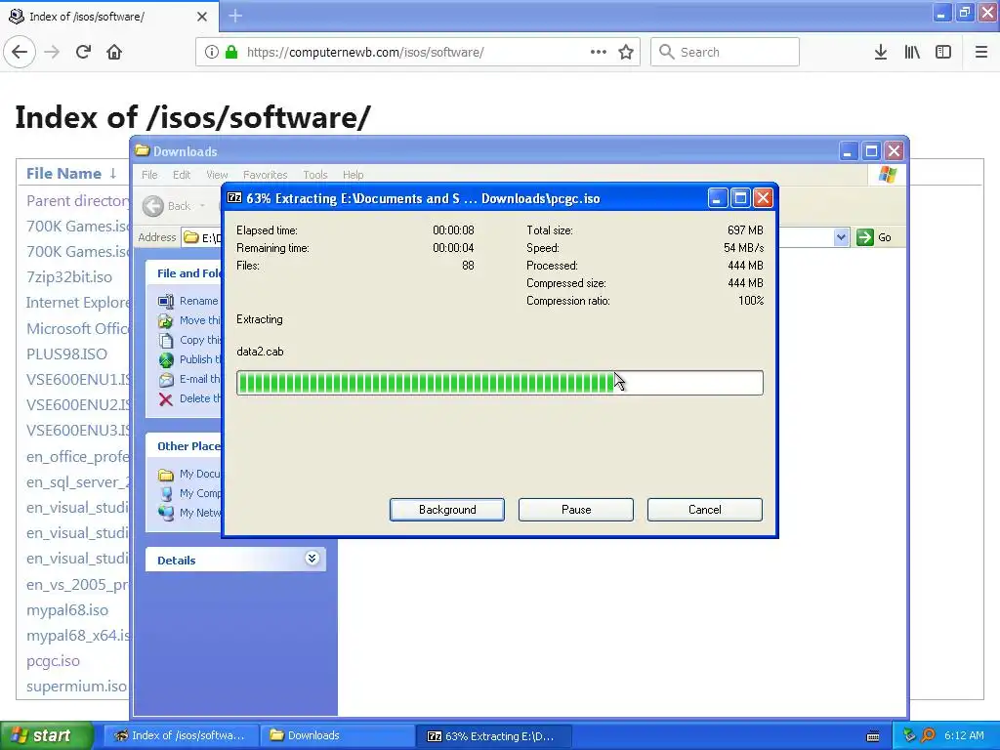Click the taskbar clock 6:12 AM
Viewport: 1000px width, 750px height.
[964, 735]
